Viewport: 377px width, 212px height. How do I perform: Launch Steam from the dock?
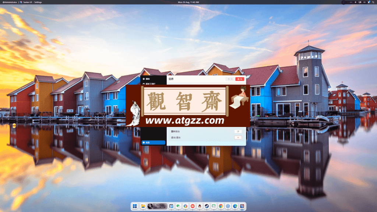(x=207, y=206)
